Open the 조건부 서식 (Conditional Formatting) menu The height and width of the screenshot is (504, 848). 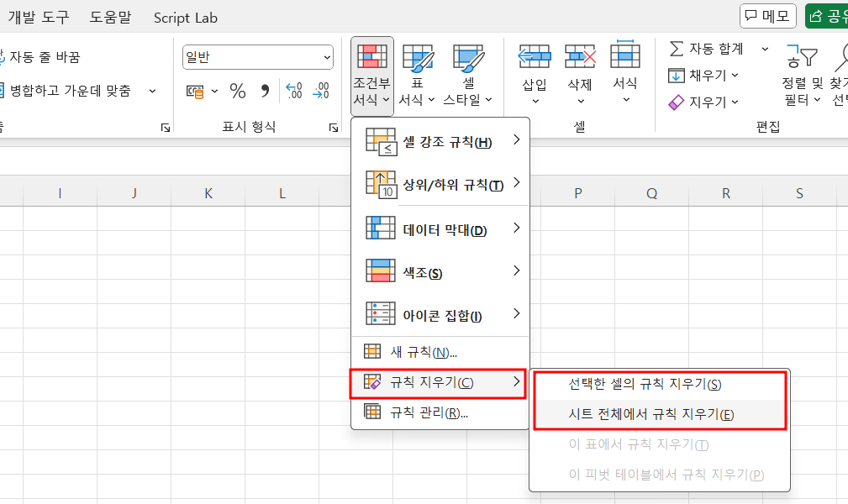coord(371,76)
